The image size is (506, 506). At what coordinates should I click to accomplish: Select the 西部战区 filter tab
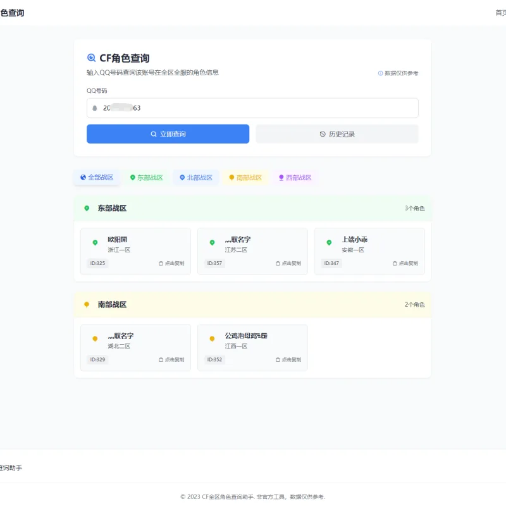click(x=295, y=178)
